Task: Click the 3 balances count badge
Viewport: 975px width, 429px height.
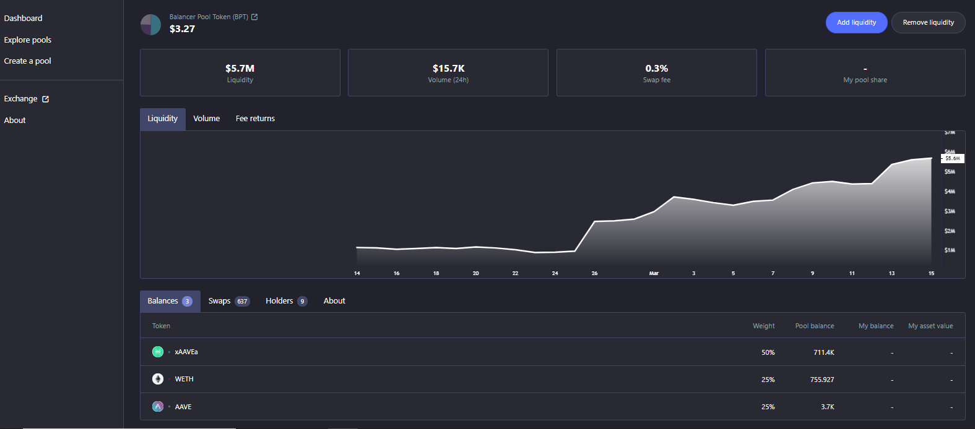Action: [187, 302]
